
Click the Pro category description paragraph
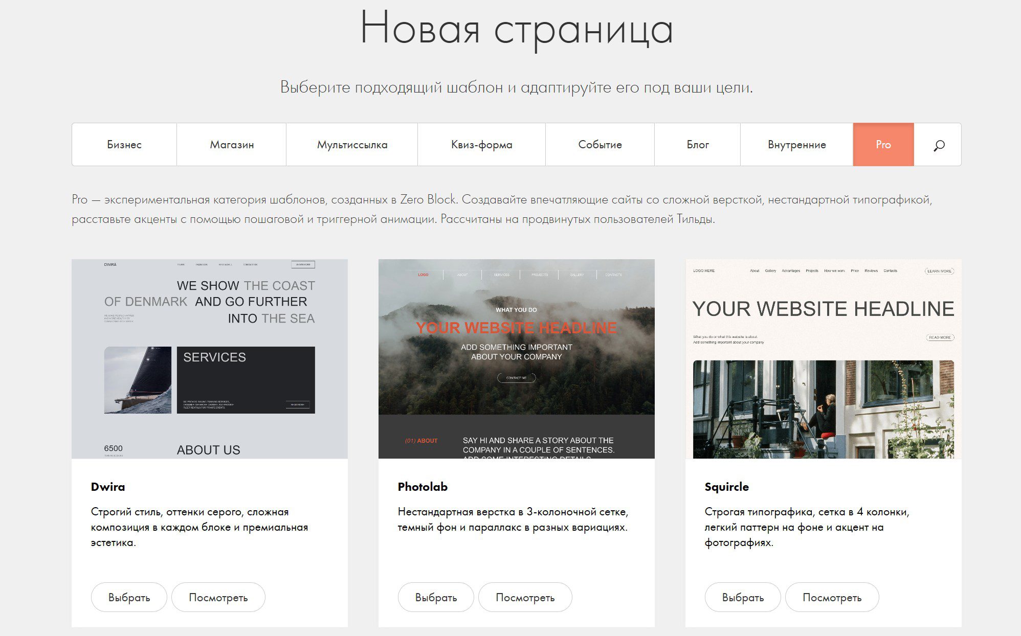pyautogui.click(x=502, y=209)
